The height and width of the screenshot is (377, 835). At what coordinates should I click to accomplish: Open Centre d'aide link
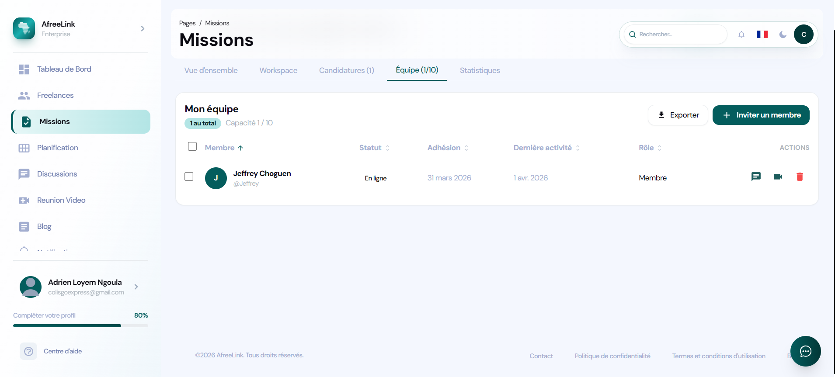(63, 351)
